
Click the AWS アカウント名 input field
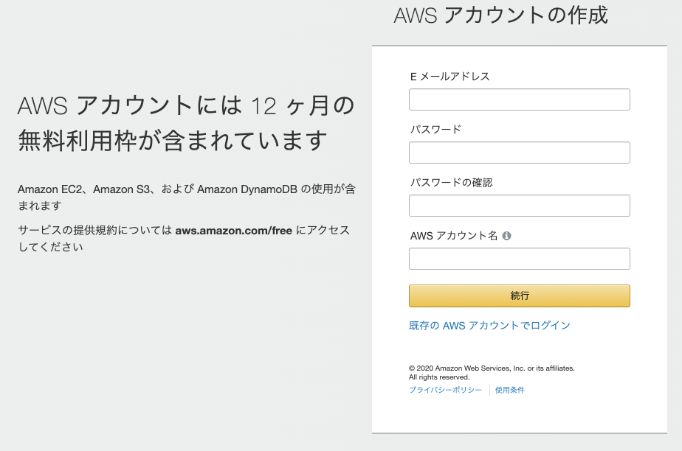520,259
